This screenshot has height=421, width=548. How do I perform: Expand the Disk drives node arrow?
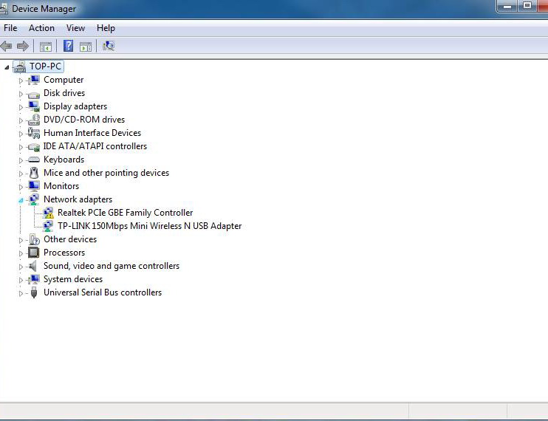point(21,94)
